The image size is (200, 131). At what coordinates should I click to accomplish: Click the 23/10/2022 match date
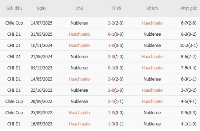tap(42, 90)
